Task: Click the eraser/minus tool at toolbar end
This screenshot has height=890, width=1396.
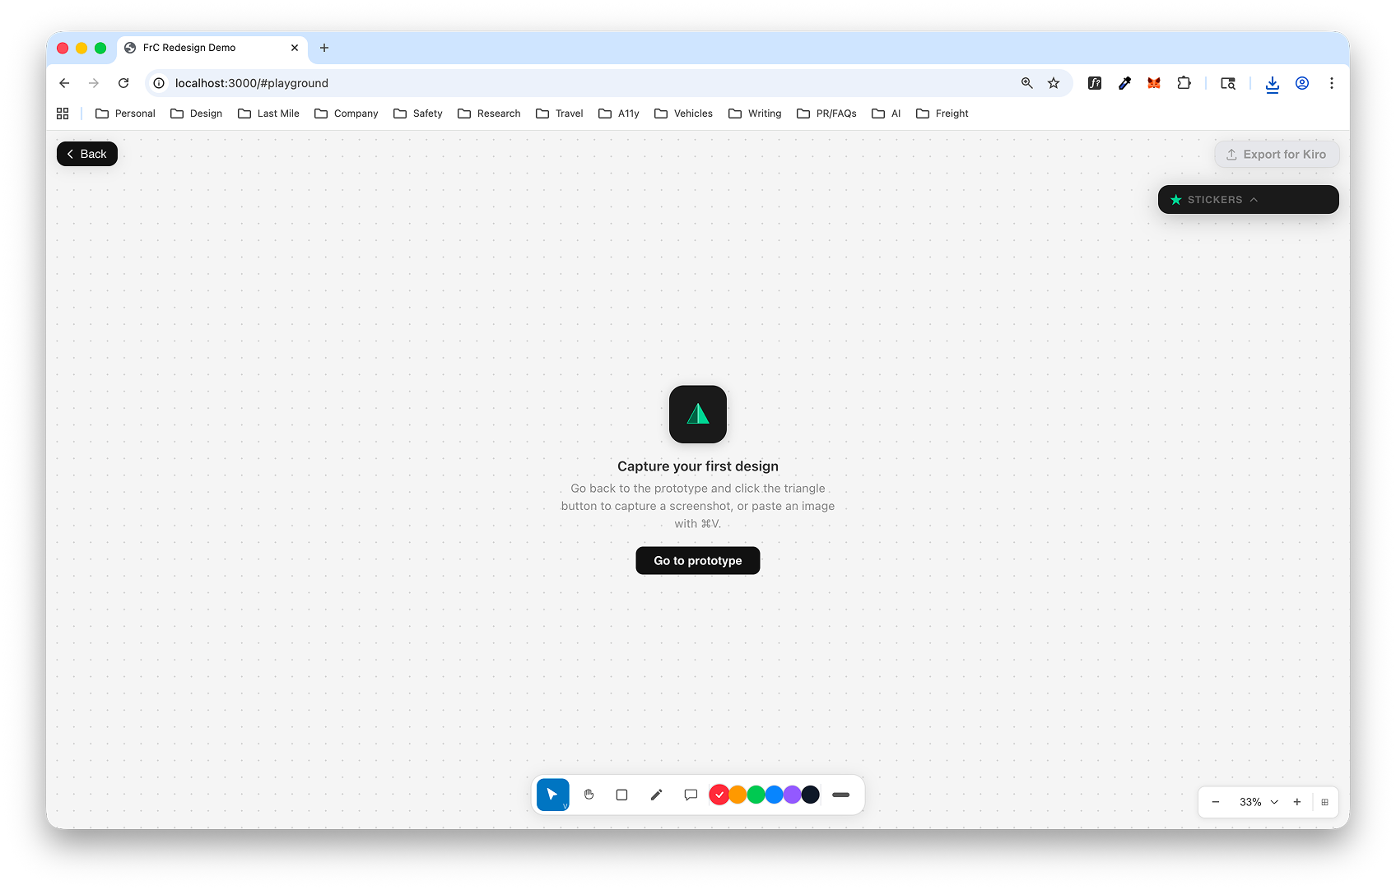Action: point(840,794)
